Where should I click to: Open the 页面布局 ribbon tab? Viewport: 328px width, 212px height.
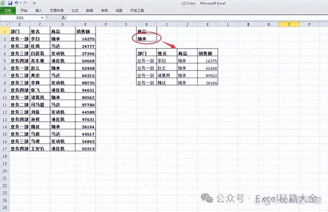tap(56, 10)
